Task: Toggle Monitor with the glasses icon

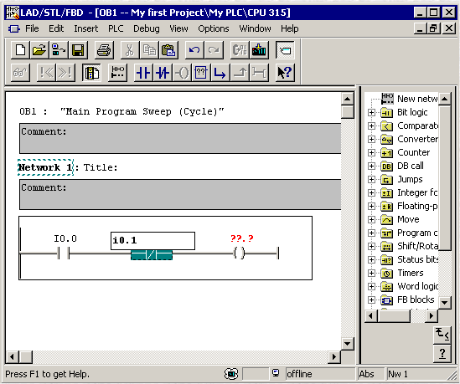Action: pos(20,73)
